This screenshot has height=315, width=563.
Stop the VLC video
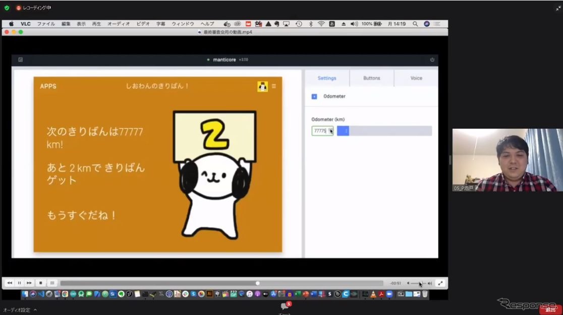pyautogui.click(x=41, y=283)
